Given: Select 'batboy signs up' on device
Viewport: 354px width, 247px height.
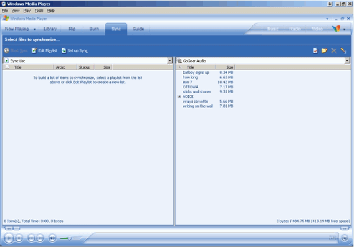Looking at the screenshot, I should pyautogui.click(x=196, y=73).
